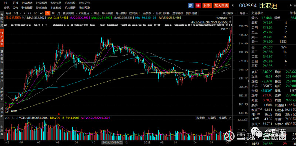Open 估值通道 valuation channel

(x=27, y=3)
